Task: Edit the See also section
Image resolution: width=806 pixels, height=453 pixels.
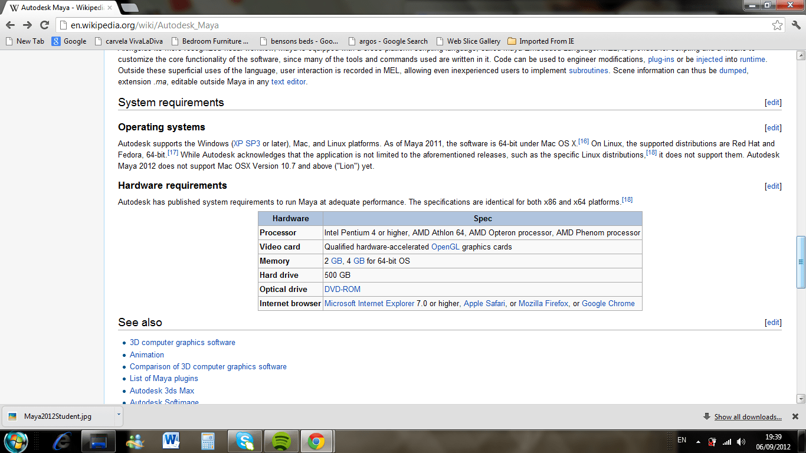Action: [773, 323]
